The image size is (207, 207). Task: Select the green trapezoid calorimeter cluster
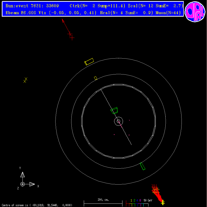coord(114,110)
